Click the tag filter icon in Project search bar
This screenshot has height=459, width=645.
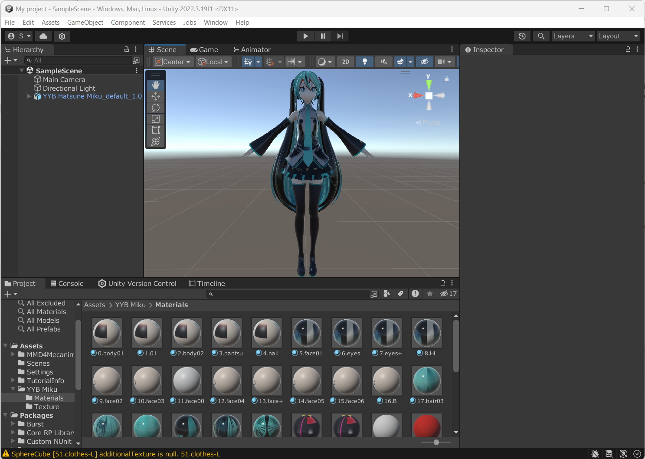(x=401, y=294)
